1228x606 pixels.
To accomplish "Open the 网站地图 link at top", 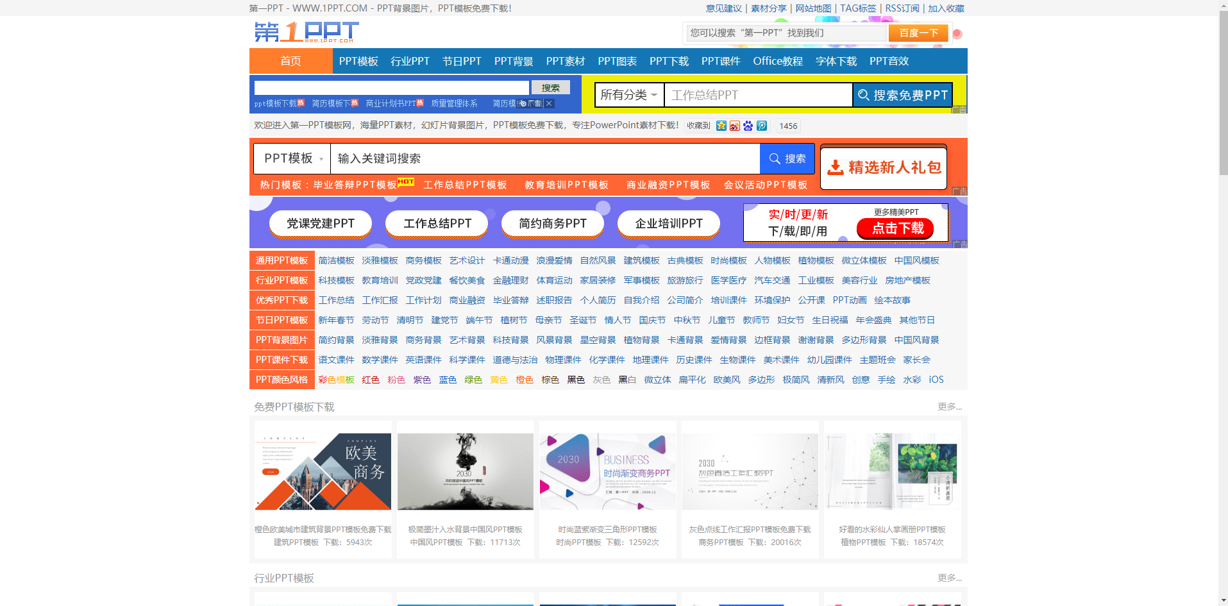I will (813, 8).
